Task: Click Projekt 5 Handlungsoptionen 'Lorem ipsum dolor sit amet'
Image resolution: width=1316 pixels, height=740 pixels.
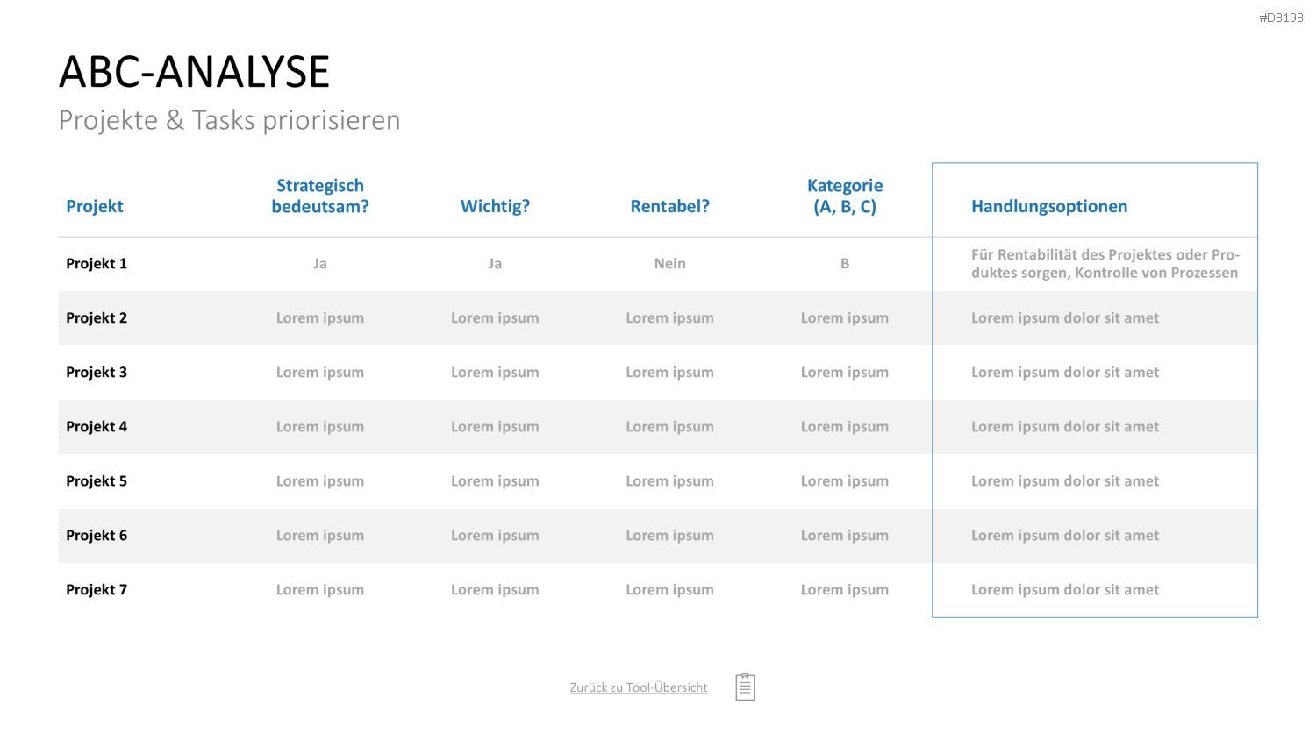Action: click(1065, 480)
